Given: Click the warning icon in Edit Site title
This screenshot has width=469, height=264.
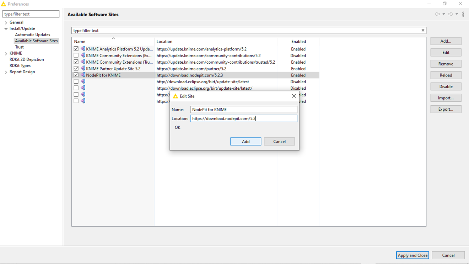Looking at the screenshot, I should point(175,96).
